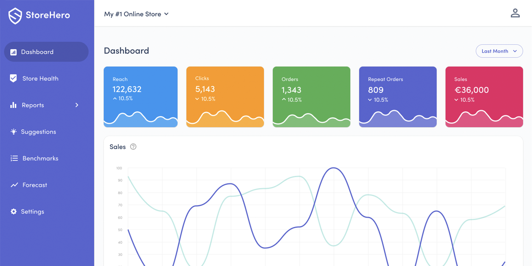Click the Store Health shield check icon
This screenshot has height=266, width=532.
13,78
